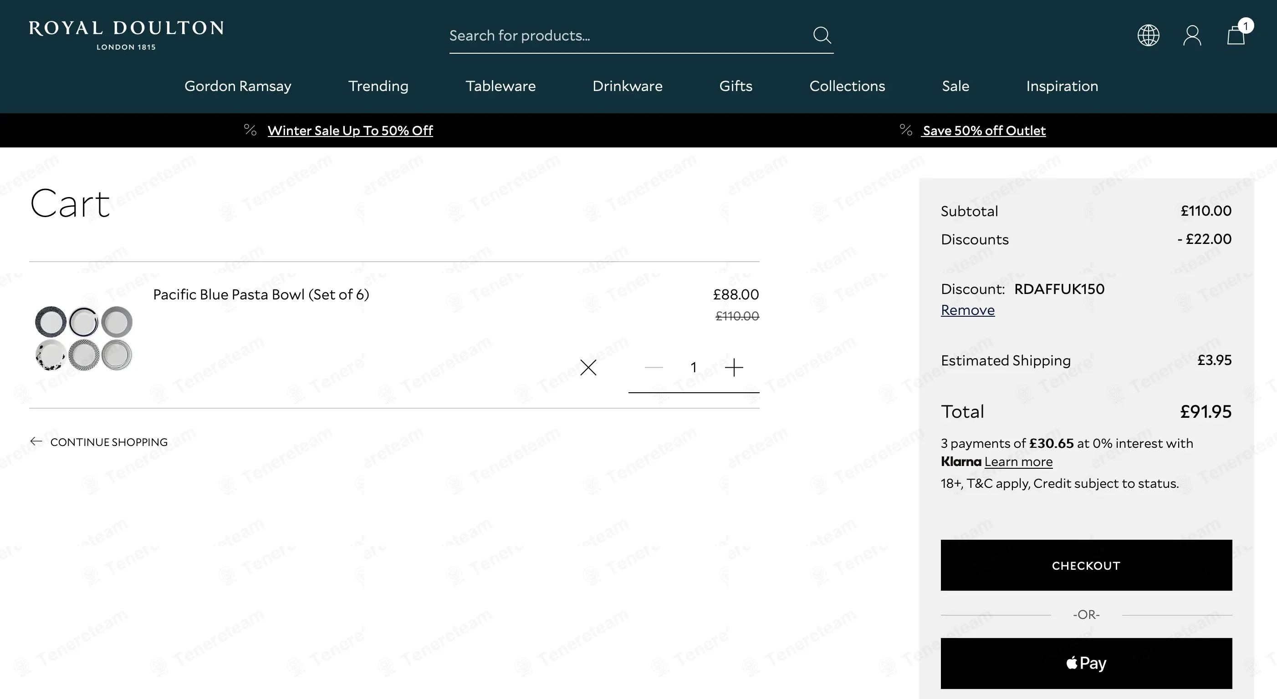Open the globe region selector

coord(1148,35)
